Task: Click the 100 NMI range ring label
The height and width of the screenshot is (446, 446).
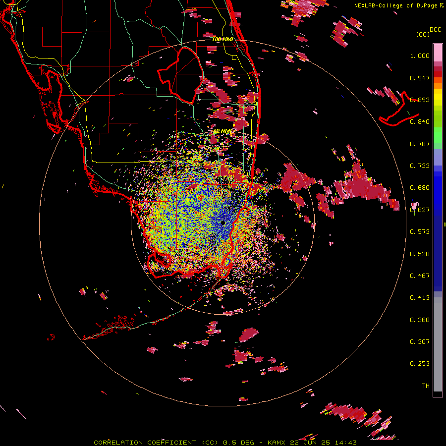Action: (223, 39)
